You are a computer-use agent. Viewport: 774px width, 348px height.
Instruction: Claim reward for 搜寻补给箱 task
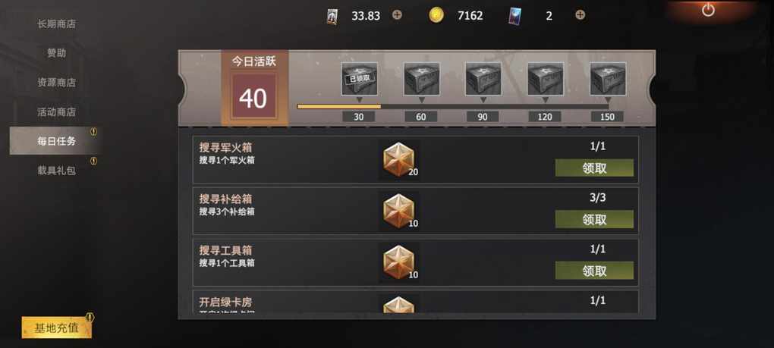pos(594,219)
